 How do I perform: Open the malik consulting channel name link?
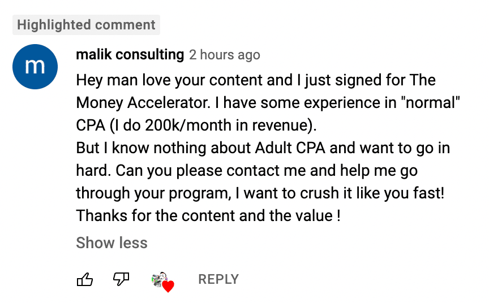(130, 55)
